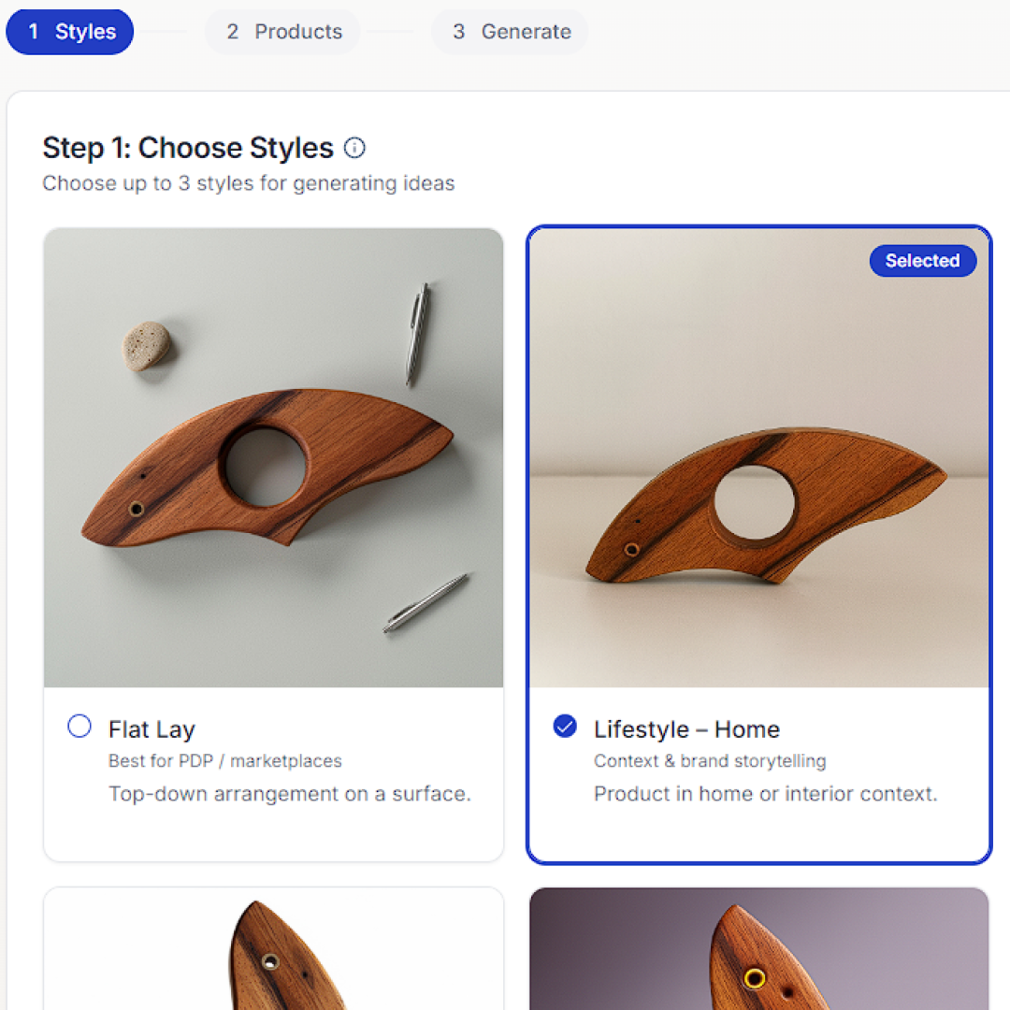The image size is (1010, 1010).
Task: Jump to the Generate step
Action: [x=510, y=32]
